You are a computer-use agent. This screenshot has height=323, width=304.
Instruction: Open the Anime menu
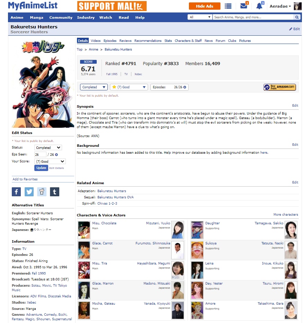coord(17,18)
